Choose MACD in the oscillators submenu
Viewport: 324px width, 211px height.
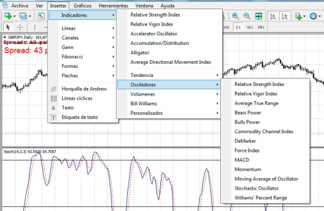point(241,160)
